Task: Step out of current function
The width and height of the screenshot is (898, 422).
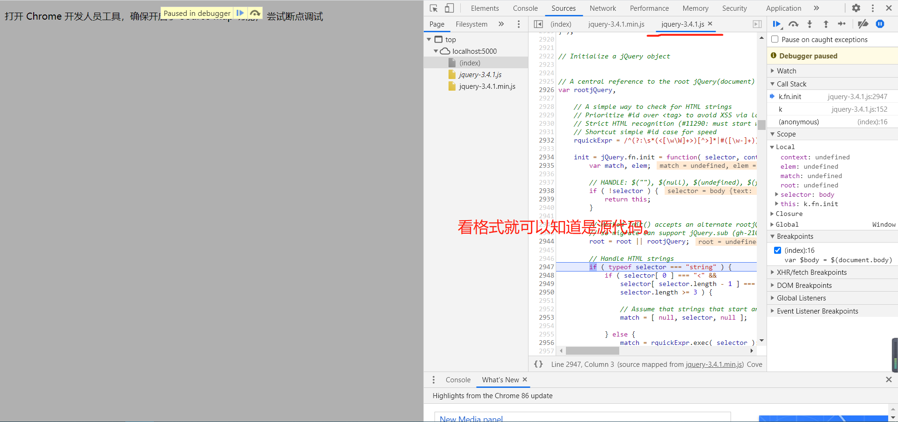Action: [x=826, y=24]
